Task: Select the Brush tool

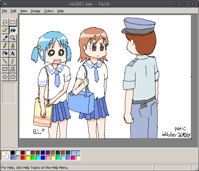Action: (x=13, y=46)
